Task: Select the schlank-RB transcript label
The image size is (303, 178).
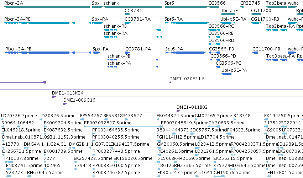Action: [x=115, y=26]
